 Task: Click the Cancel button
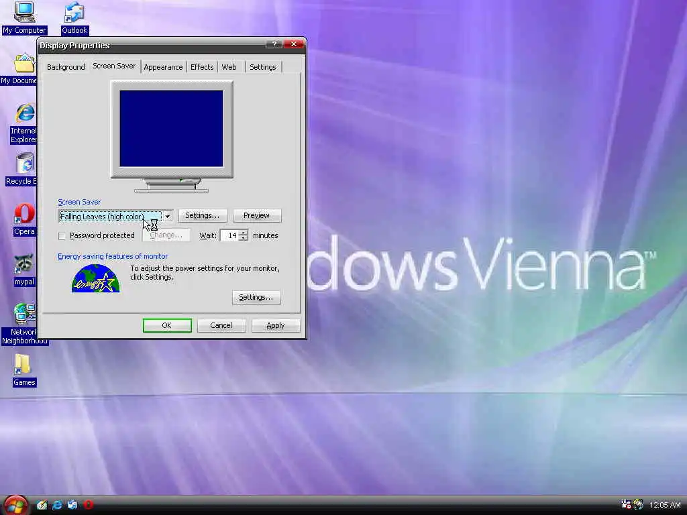(221, 325)
